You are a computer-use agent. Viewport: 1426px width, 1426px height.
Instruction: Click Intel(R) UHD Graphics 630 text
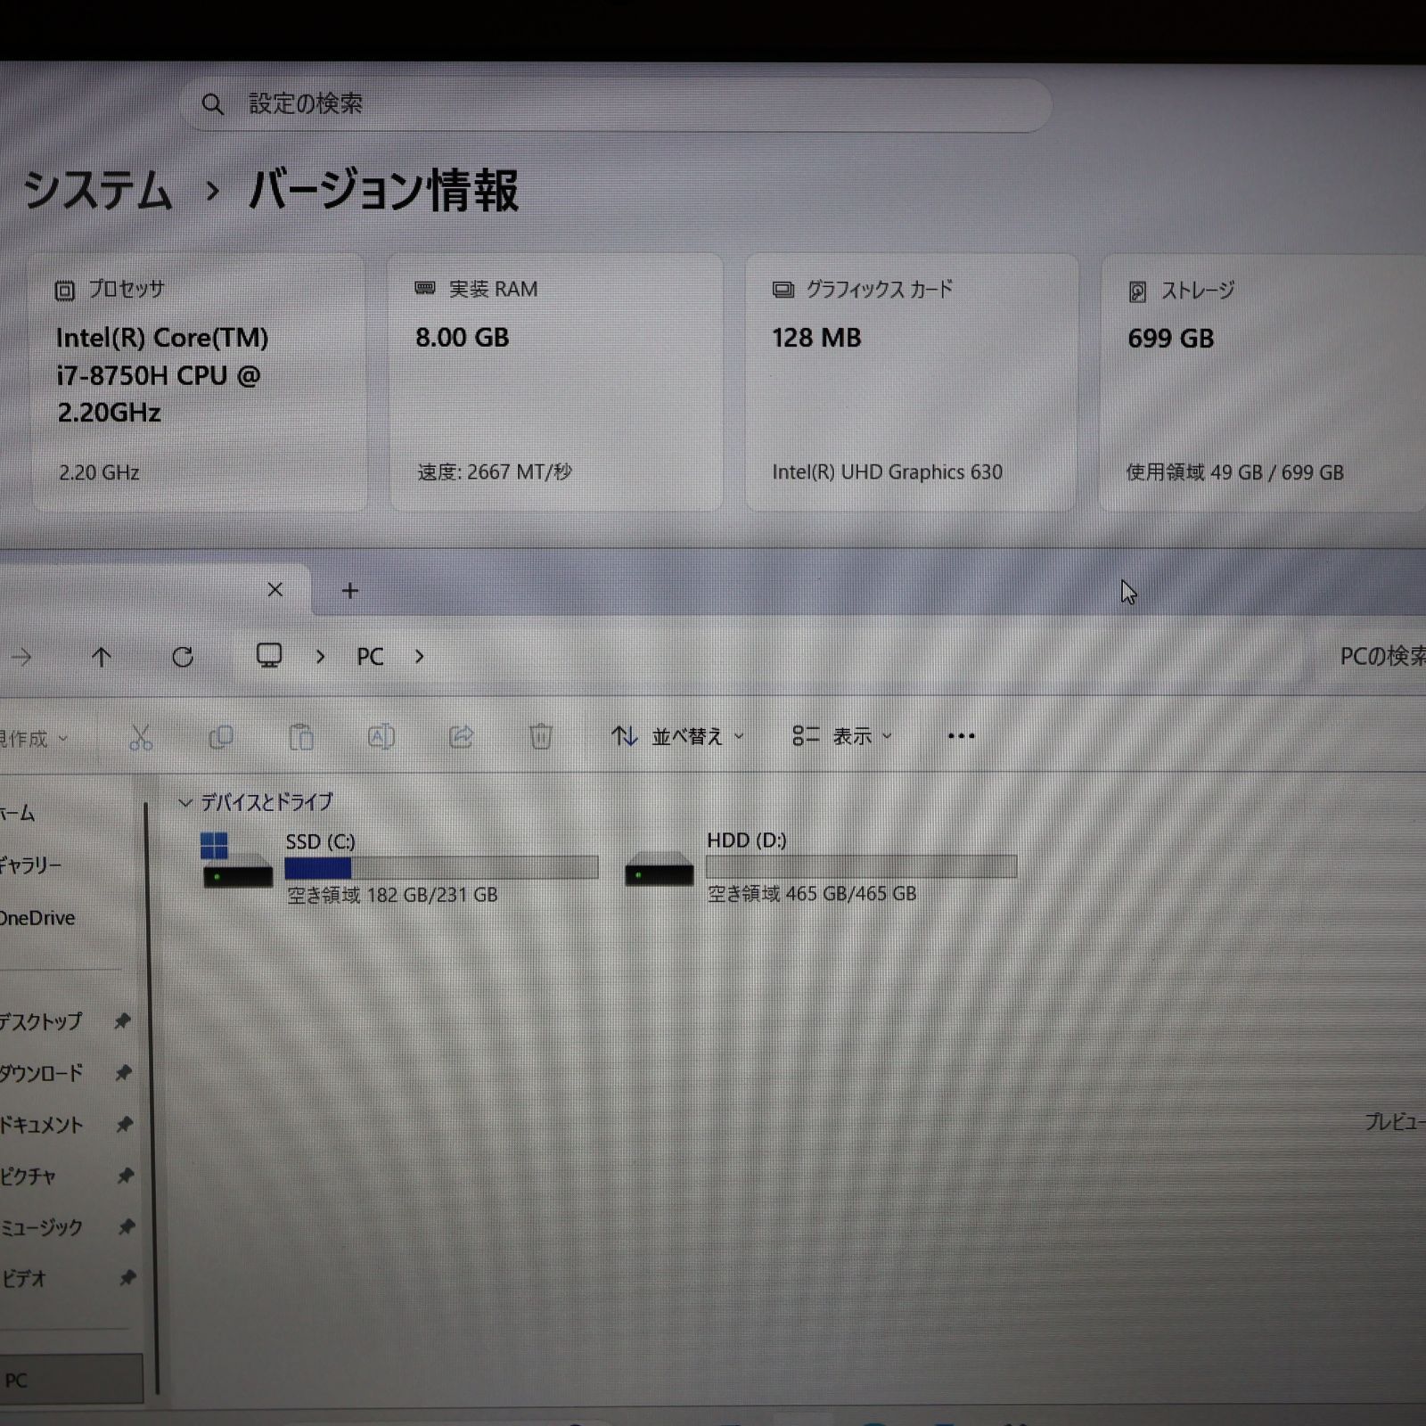(887, 472)
